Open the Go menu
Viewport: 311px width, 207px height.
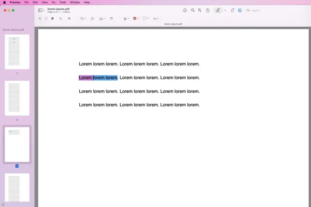click(54, 2)
